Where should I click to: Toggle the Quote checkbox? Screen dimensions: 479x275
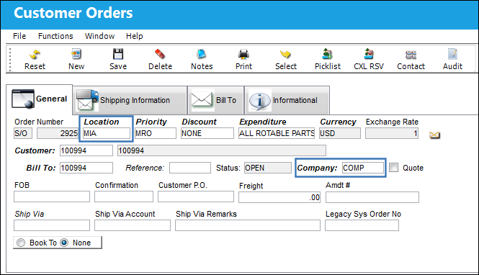393,168
